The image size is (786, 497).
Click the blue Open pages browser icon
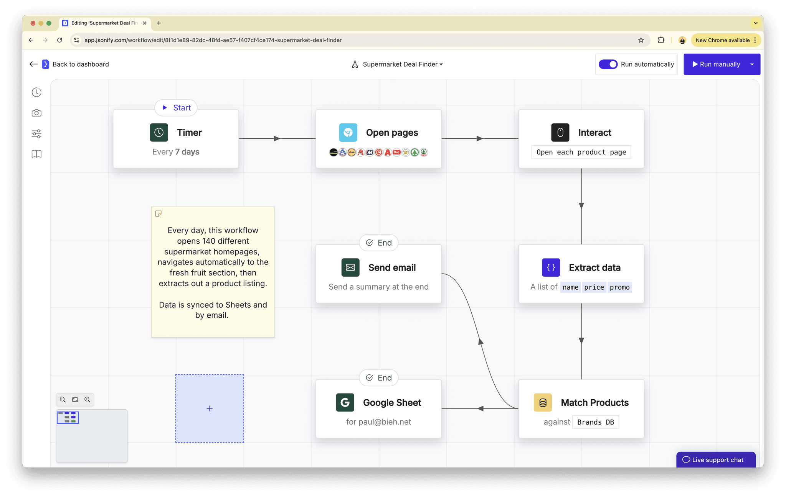pos(348,133)
